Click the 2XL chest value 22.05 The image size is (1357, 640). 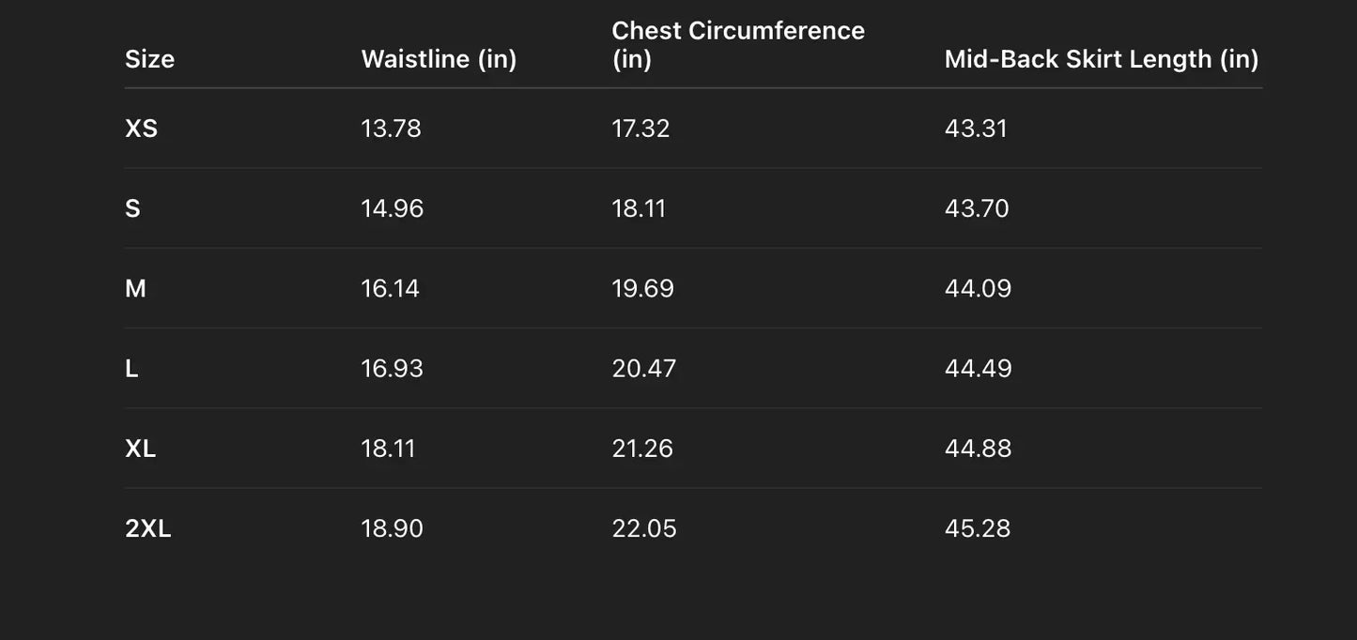point(643,529)
